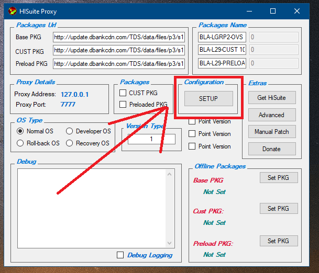The height and width of the screenshot is (273, 319).
Task: Click the disabled field beside BLA-LGRP2-OVS
Action: pos(274,37)
